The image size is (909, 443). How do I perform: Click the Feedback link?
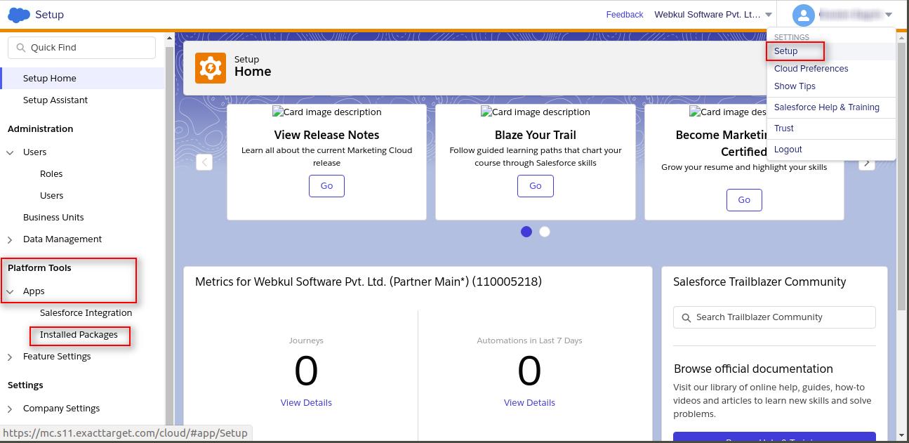tap(625, 15)
